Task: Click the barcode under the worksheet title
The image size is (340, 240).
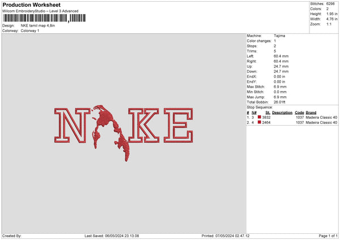Action: [44, 18]
